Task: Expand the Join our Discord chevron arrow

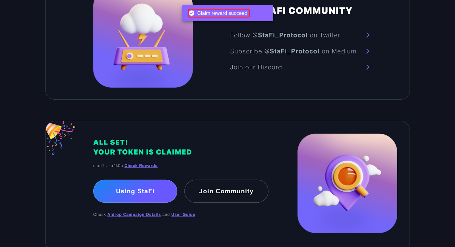Action: click(368, 67)
